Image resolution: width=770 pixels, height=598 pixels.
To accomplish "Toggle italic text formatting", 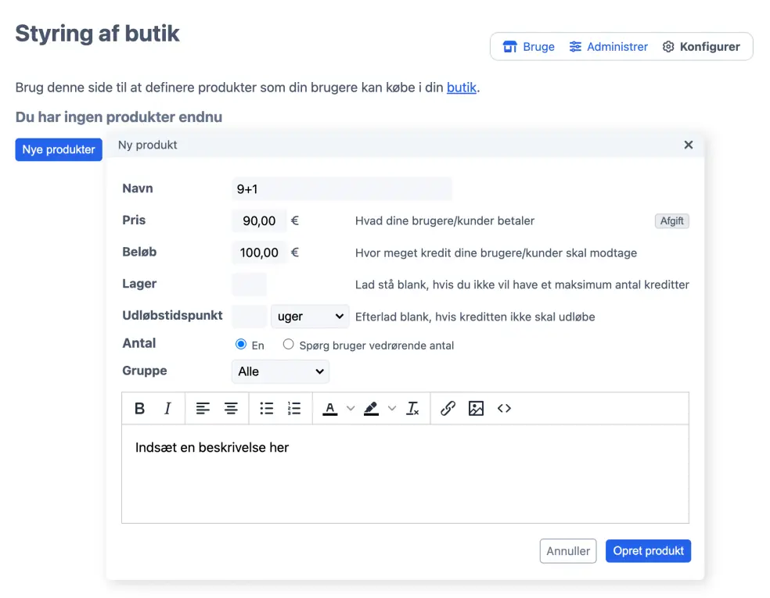I will [x=167, y=408].
